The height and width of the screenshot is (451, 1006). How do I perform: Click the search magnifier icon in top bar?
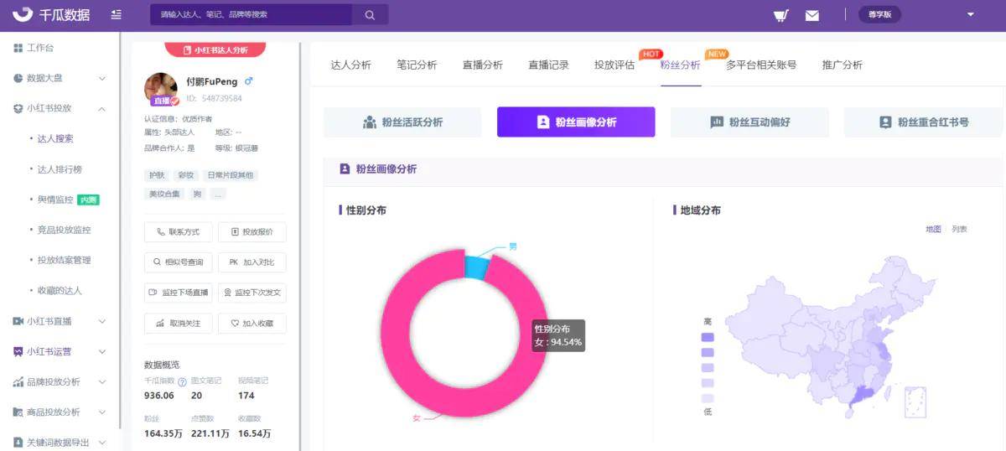coord(370,15)
